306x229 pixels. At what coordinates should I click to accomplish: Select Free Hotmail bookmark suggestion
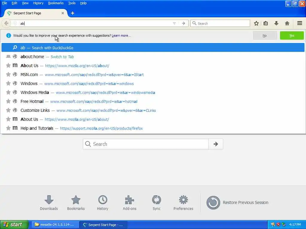point(153,101)
